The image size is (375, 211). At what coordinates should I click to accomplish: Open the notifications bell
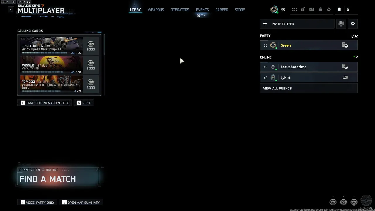point(320,9)
